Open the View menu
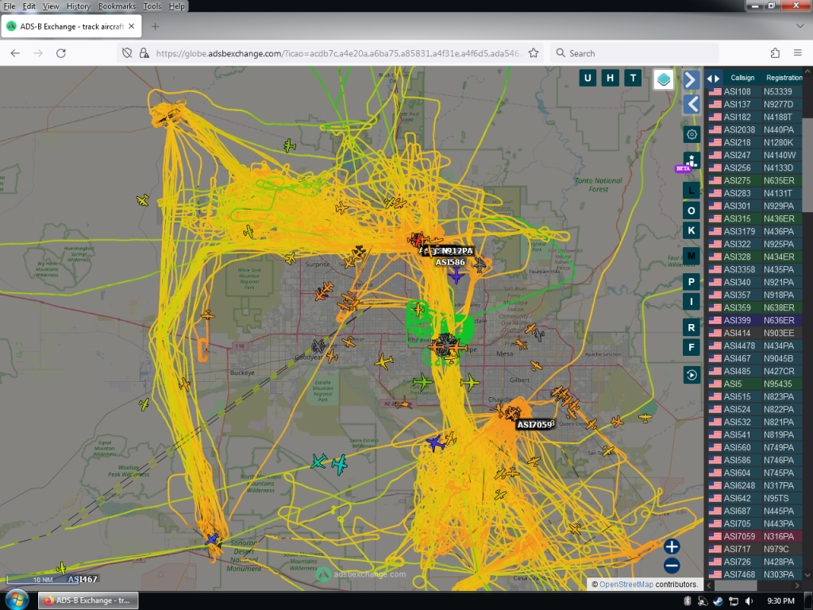The width and height of the screenshot is (813, 610). click(x=50, y=6)
